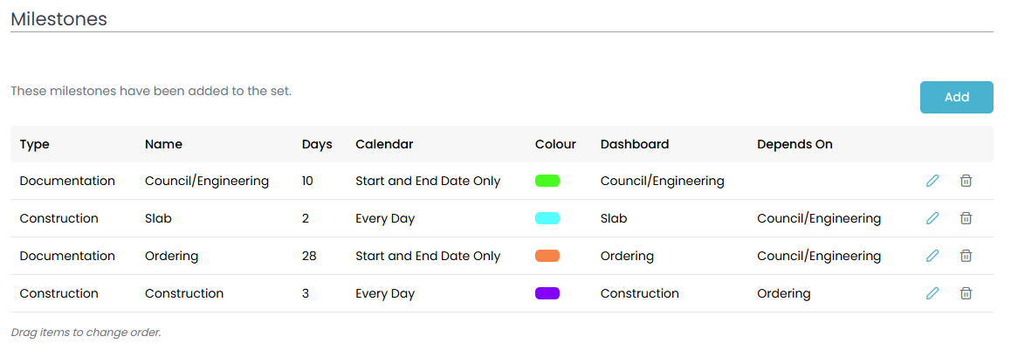
Task: Edit the Construction milestone pencil icon
Action: (932, 293)
